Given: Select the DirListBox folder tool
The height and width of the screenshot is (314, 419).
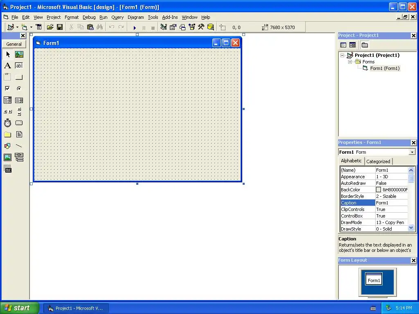Looking at the screenshot, I should [8, 135].
